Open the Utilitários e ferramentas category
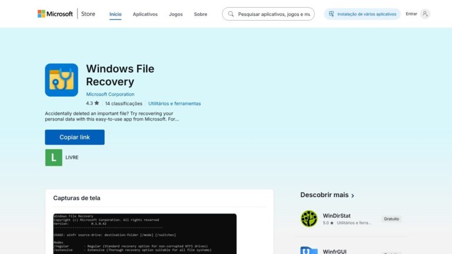This screenshot has height=254, width=452. click(x=174, y=103)
